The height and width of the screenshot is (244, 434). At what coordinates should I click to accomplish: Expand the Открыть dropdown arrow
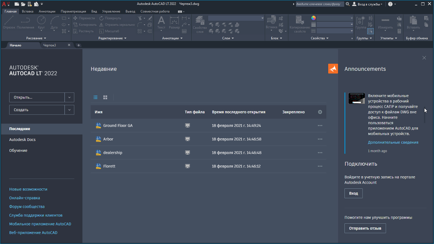click(69, 97)
